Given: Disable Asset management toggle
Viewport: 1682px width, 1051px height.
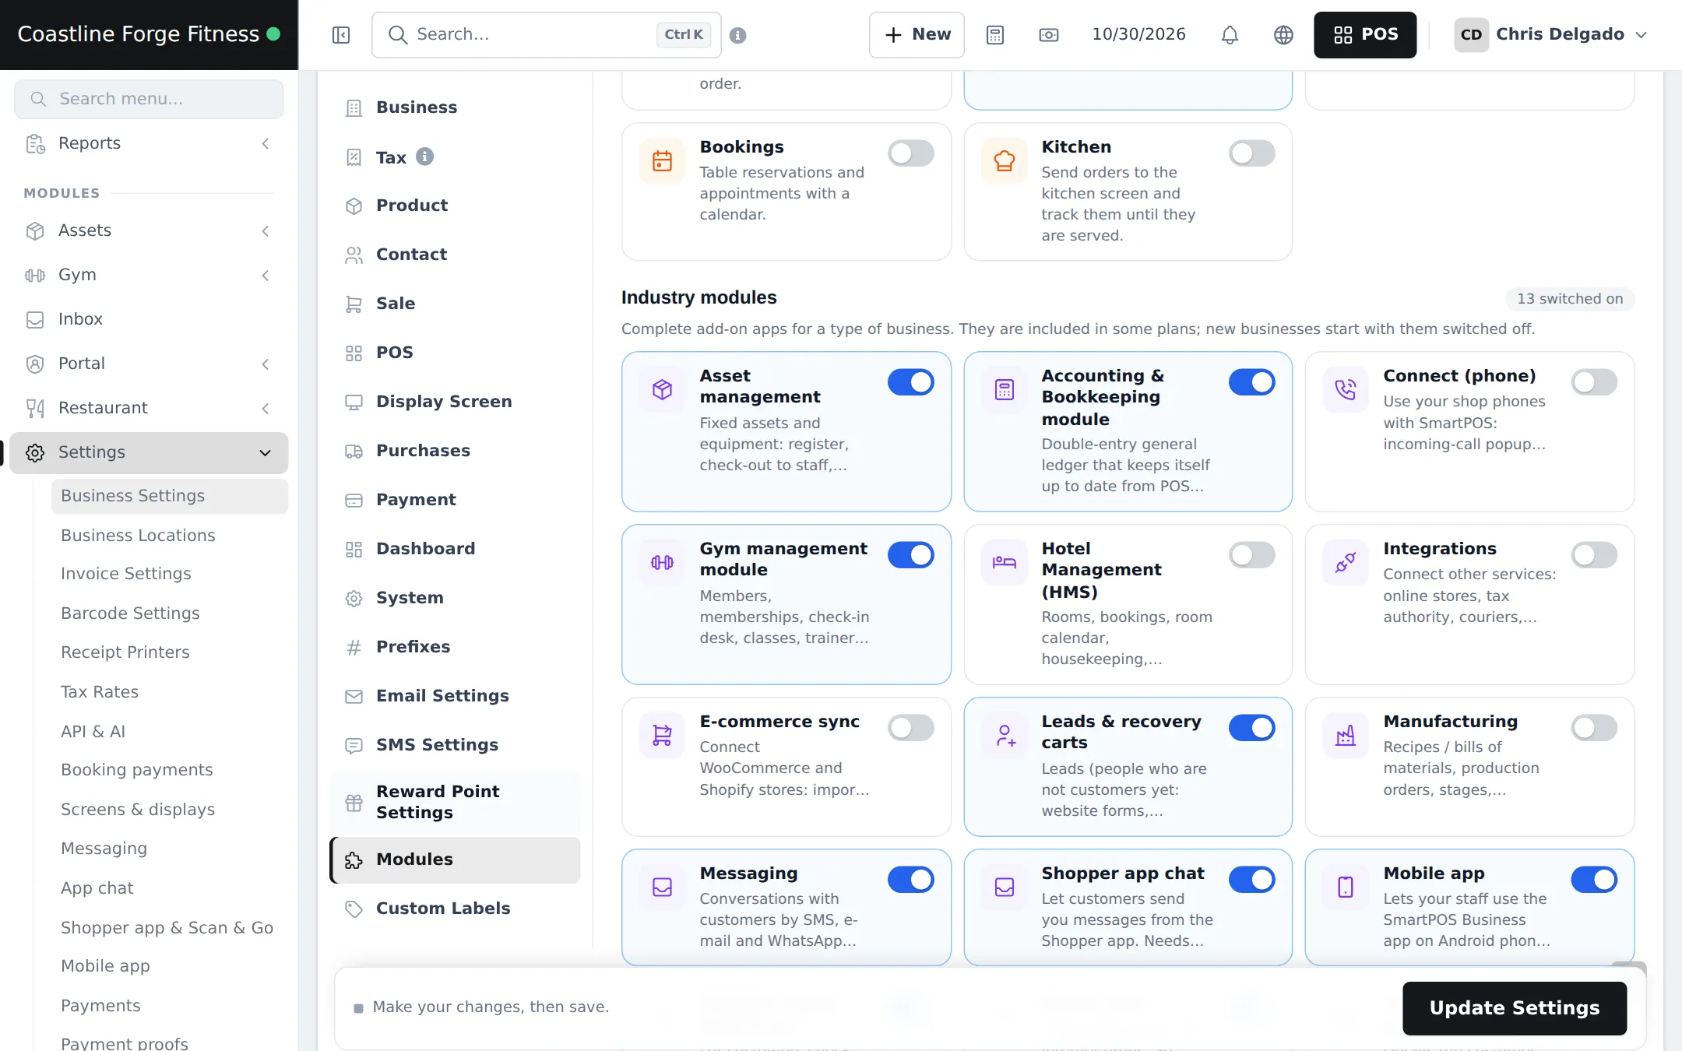Looking at the screenshot, I should (910, 382).
